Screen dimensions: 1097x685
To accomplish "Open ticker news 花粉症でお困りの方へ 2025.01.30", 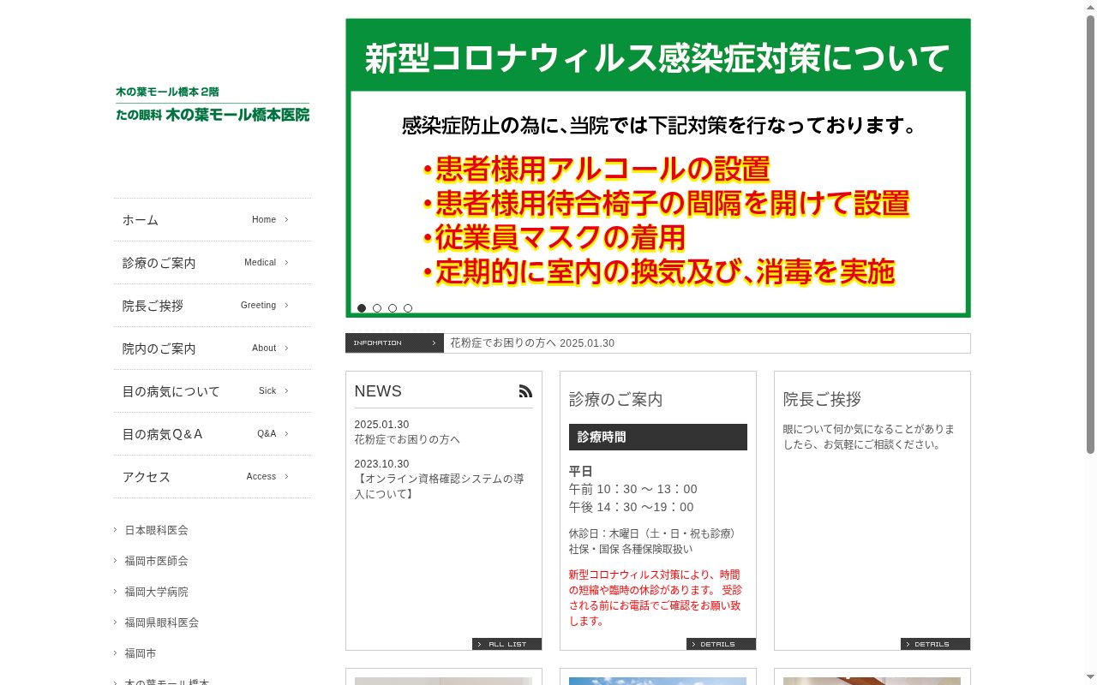I will (532, 343).
